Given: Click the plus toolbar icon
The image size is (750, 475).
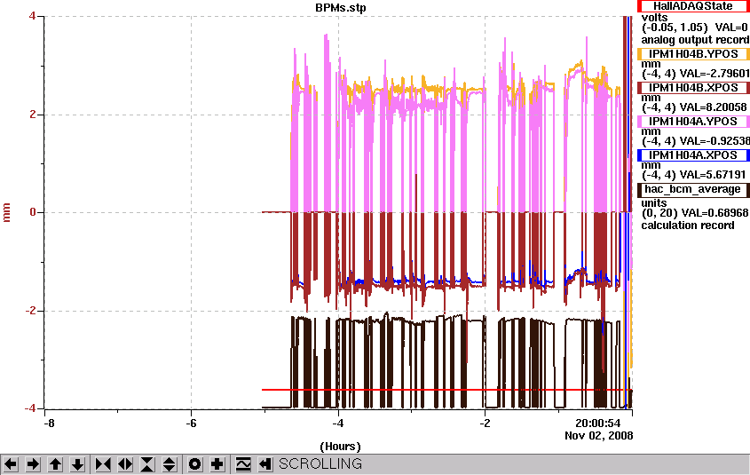Looking at the screenshot, I should (x=217, y=464).
